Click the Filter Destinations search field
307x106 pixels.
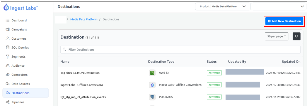[180, 50]
